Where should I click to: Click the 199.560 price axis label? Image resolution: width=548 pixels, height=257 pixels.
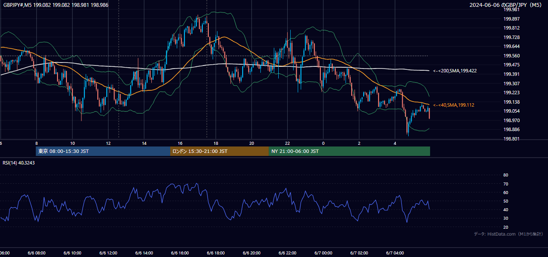coord(511,56)
